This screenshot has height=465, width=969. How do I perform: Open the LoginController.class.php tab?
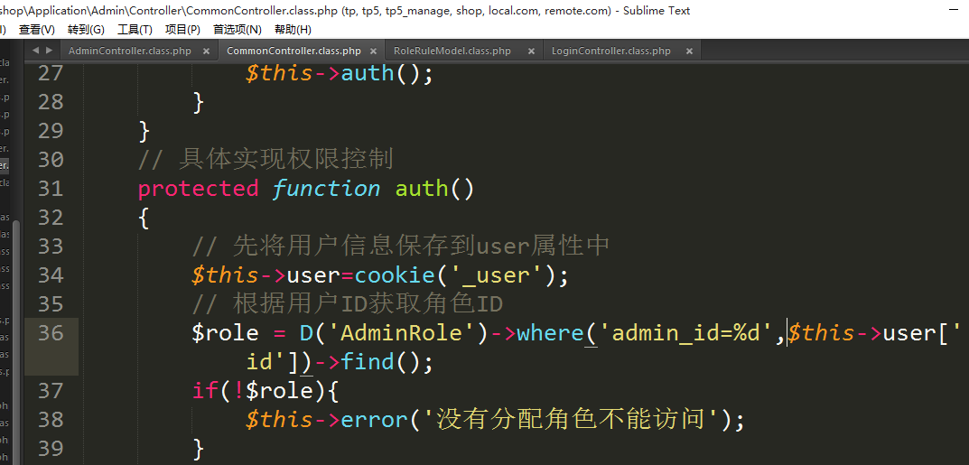pyautogui.click(x=610, y=51)
